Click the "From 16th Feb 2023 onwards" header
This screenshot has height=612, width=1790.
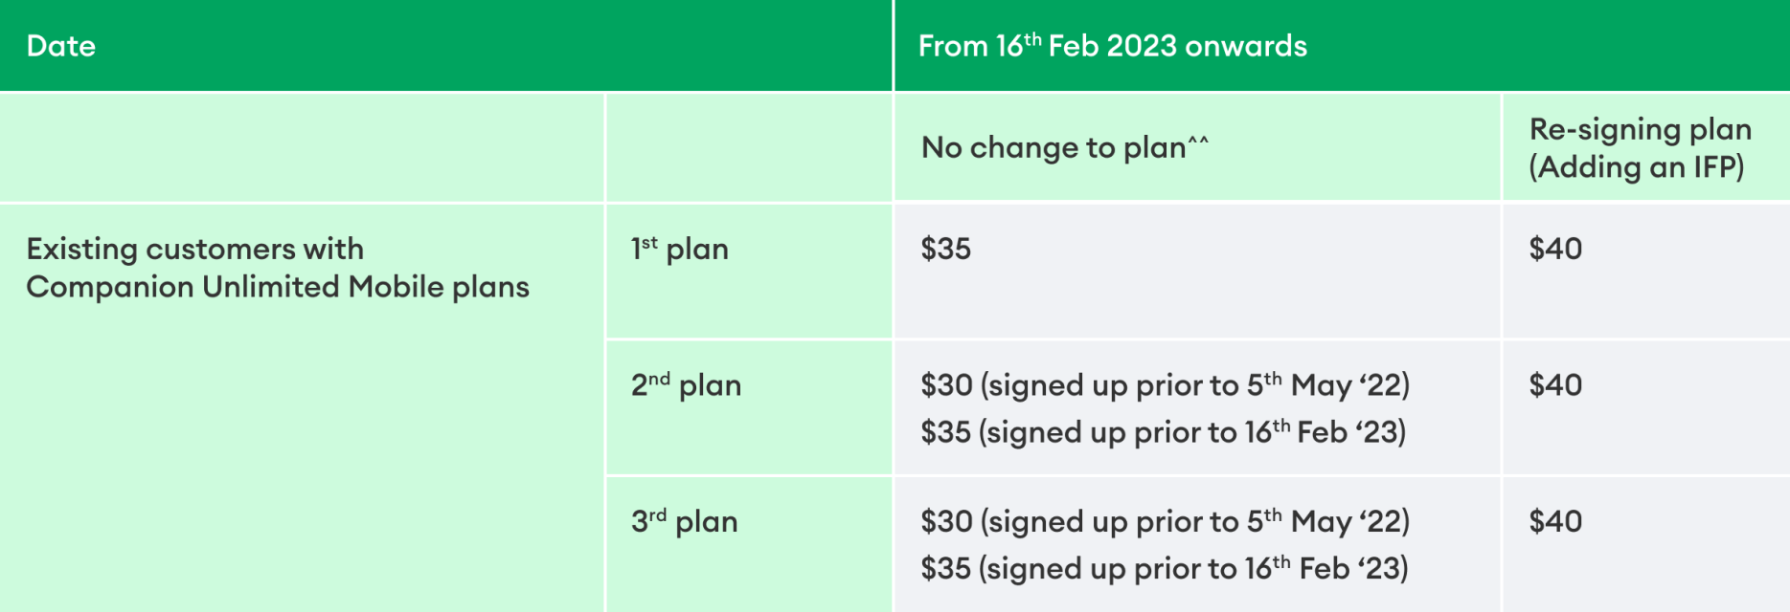[1112, 46]
